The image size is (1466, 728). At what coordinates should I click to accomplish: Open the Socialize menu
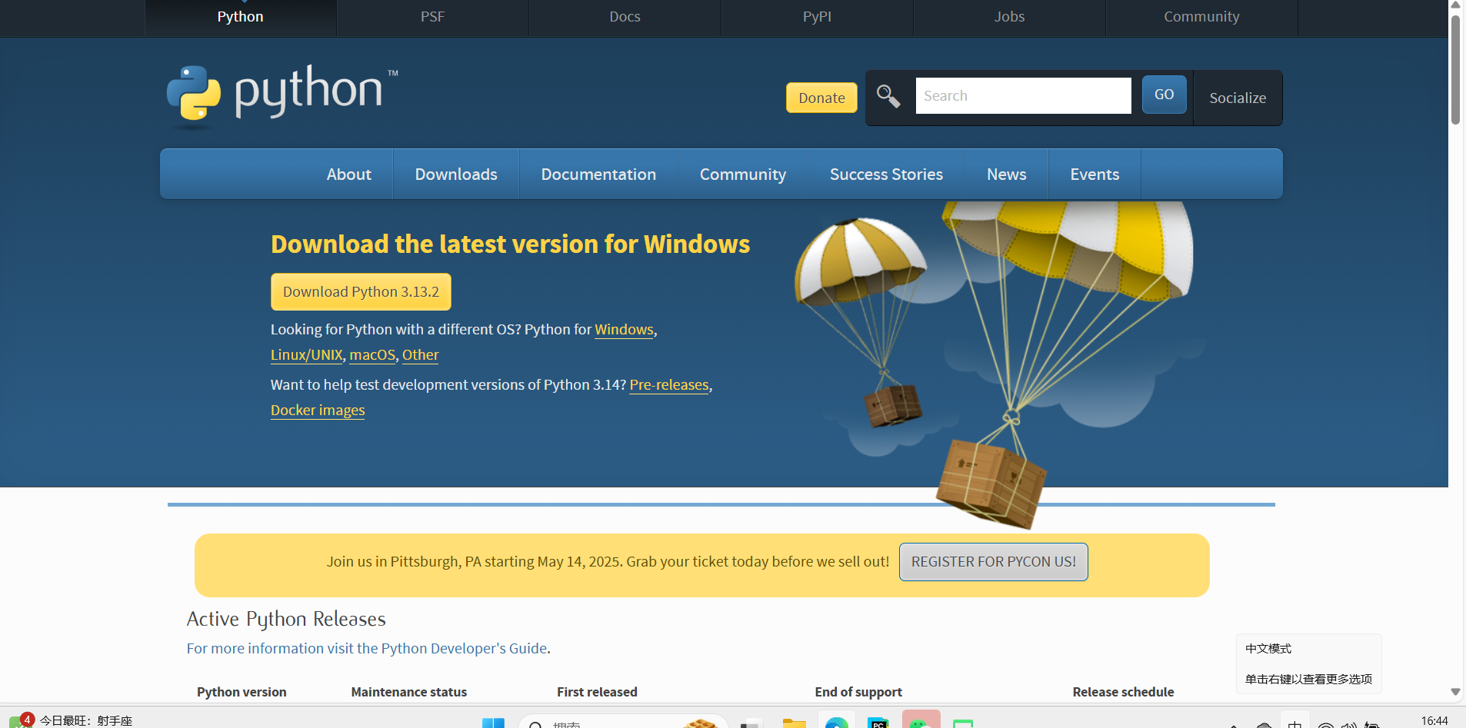coord(1238,98)
